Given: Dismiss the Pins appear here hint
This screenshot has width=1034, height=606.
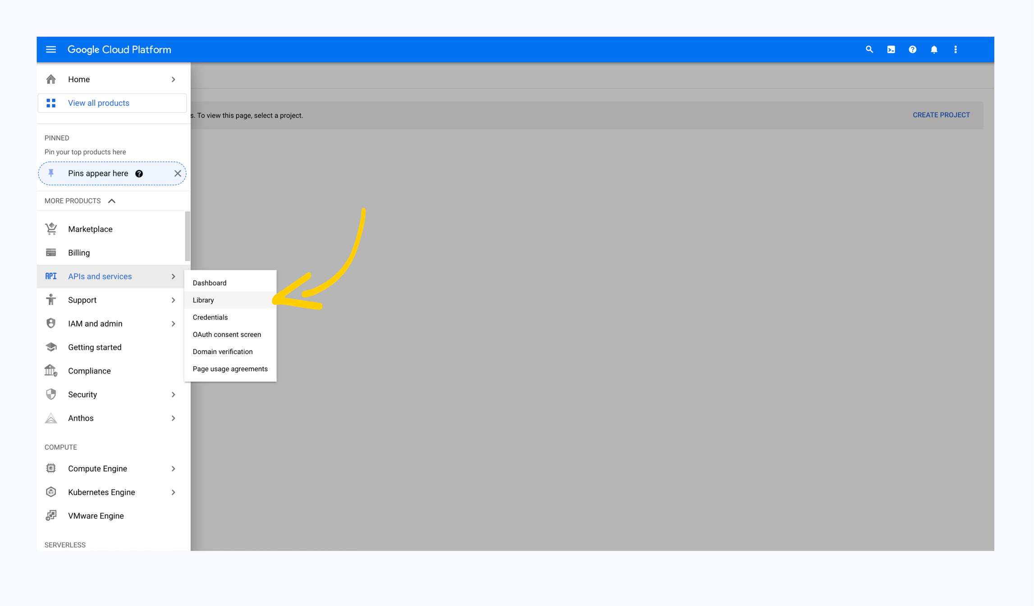Looking at the screenshot, I should point(178,173).
